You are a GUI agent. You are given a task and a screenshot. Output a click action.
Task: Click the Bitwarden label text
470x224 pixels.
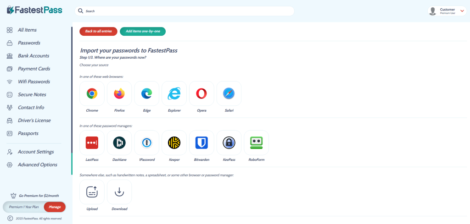[x=202, y=160]
